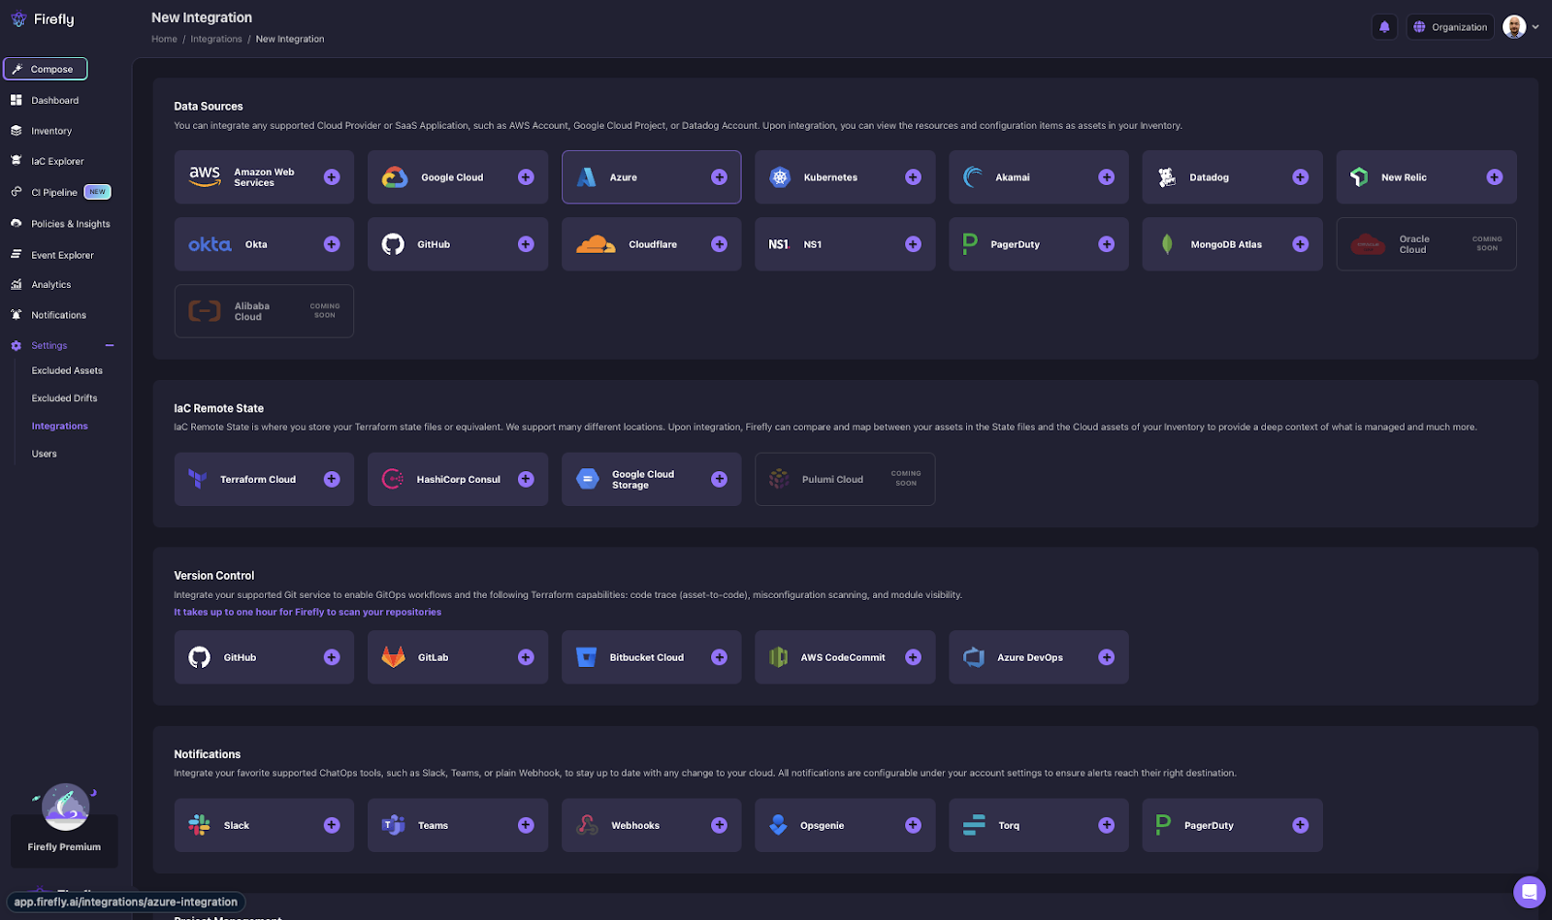Viewport: 1552px width, 920px height.
Task: Add New Relic using its plus icon
Action: click(1495, 177)
